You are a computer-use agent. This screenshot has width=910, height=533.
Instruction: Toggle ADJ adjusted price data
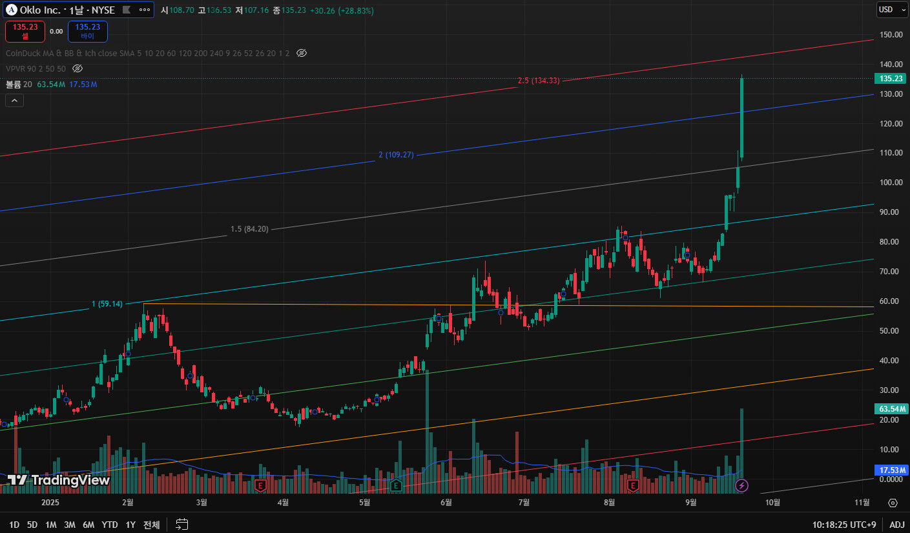pyautogui.click(x=896, y=525)
